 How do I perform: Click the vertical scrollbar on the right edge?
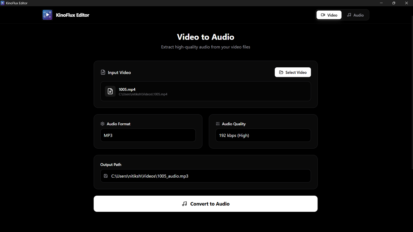[x=412, y=92]
